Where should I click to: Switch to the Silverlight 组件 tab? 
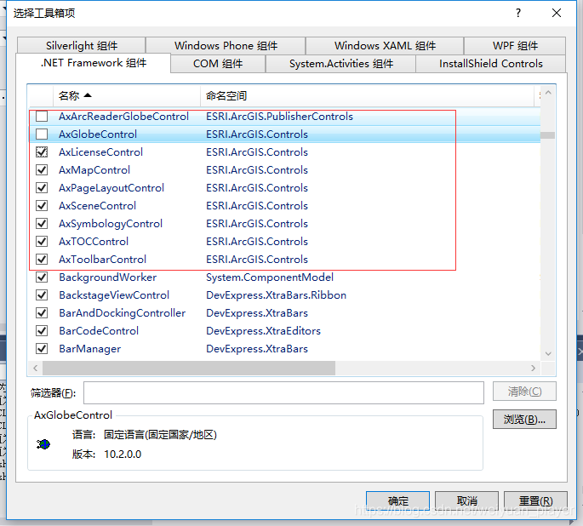tap(82, 46)
